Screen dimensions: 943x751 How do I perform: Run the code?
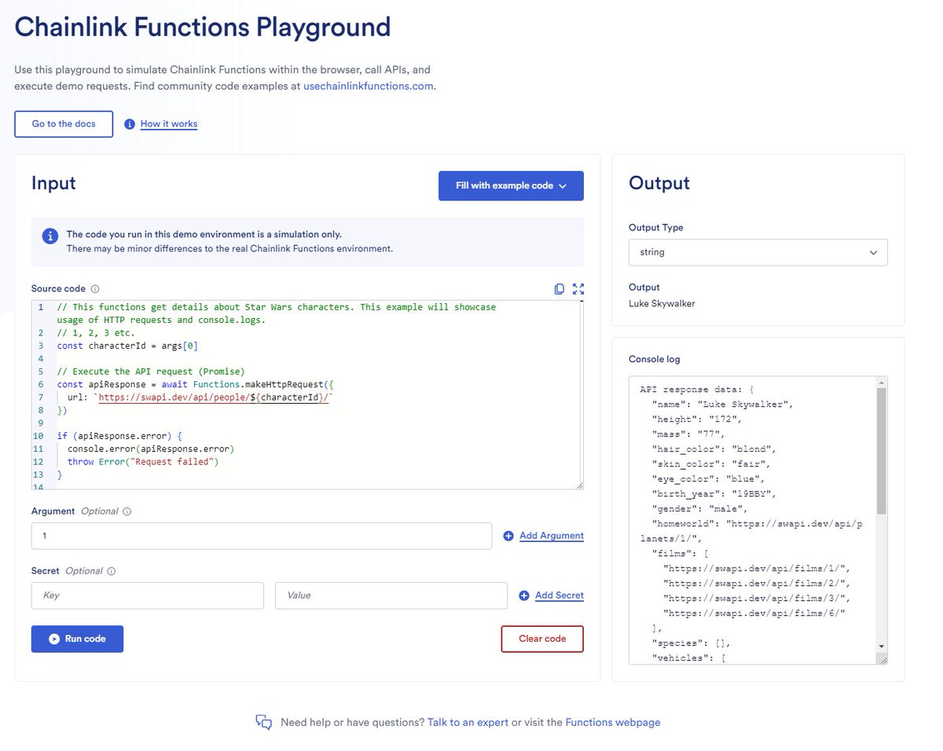77,639
